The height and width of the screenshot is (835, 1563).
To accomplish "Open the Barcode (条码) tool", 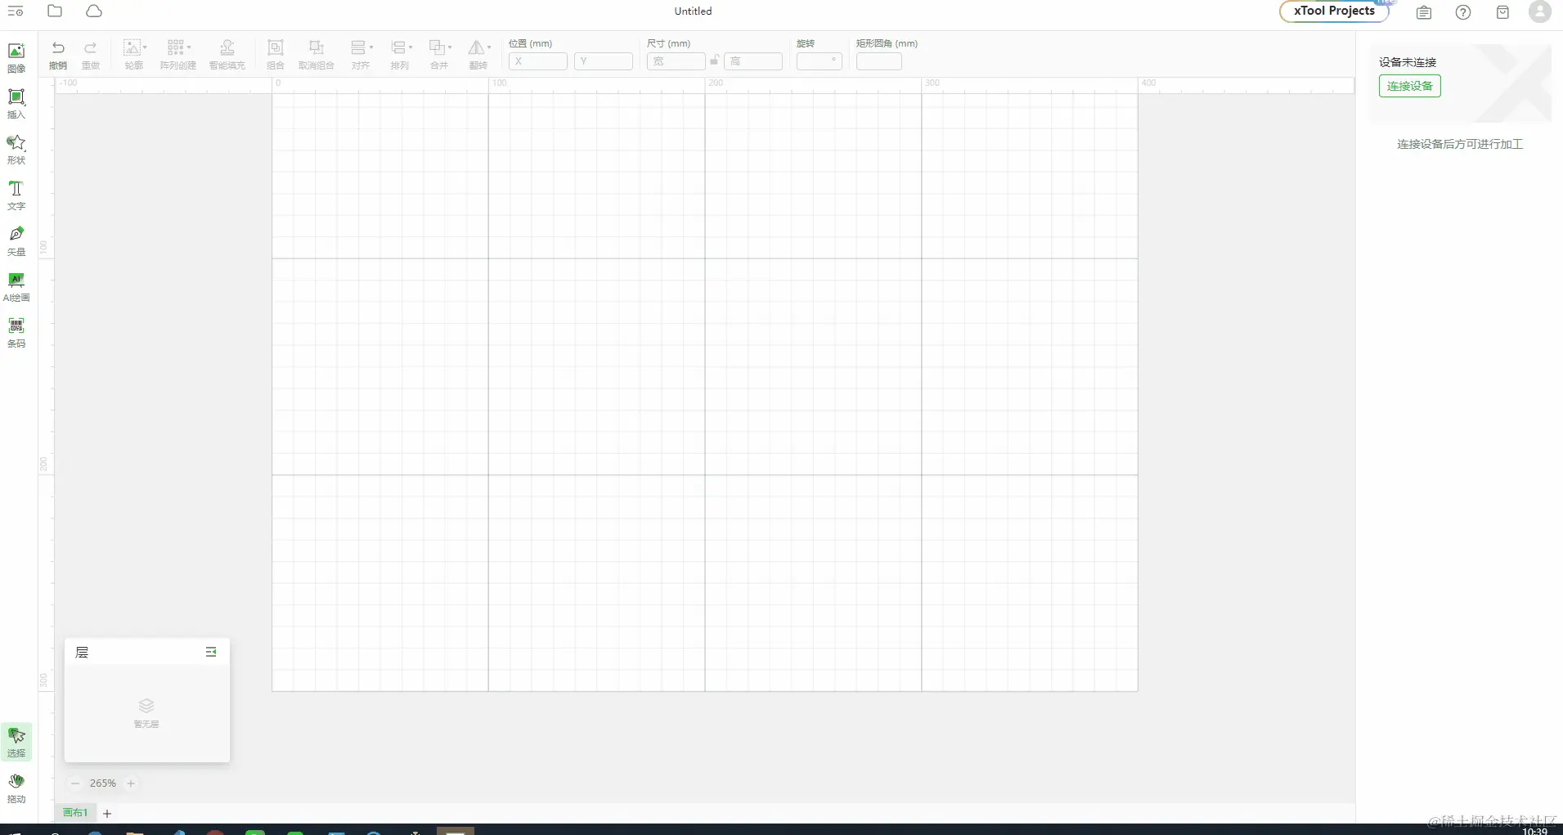I will pyautogui.click(x=16, y=332).
